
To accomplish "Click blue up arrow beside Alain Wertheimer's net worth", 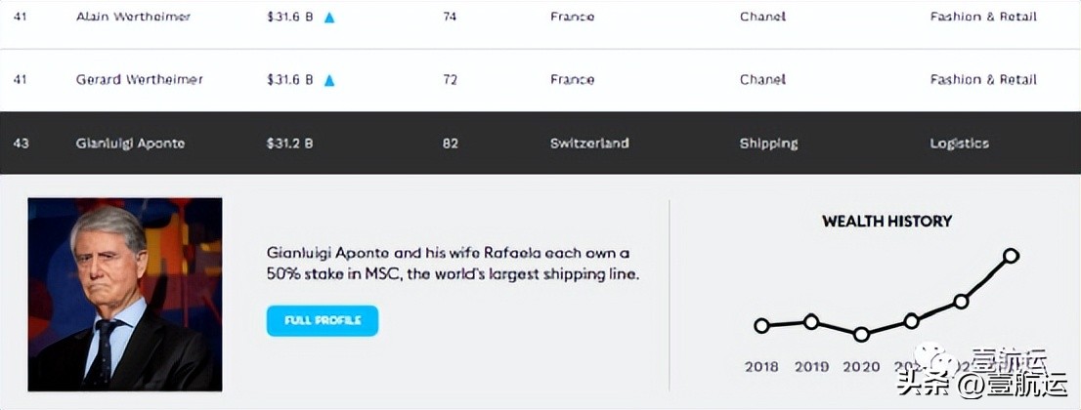I will [329, 17].
